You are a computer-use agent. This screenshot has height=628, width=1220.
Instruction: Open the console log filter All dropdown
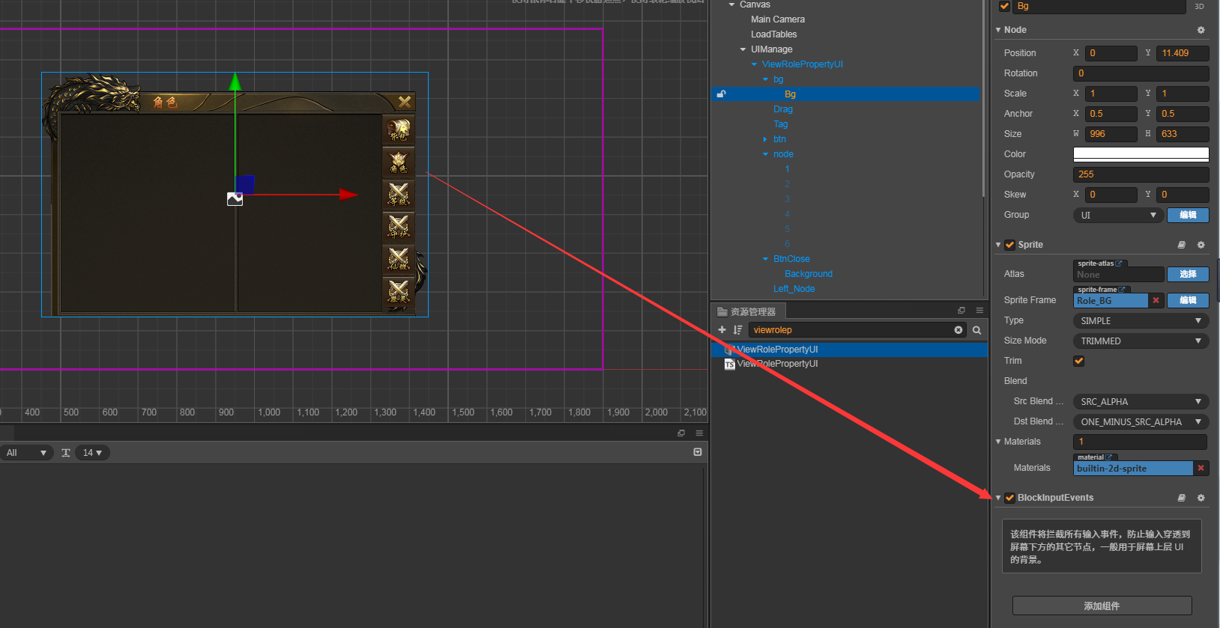(26, 453)
